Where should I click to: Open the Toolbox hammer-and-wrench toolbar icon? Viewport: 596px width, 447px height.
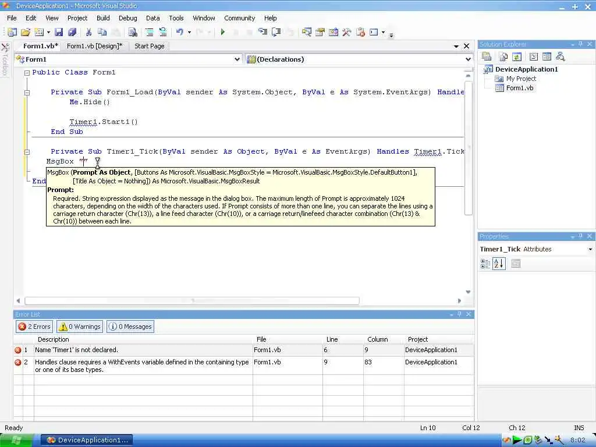347,33
